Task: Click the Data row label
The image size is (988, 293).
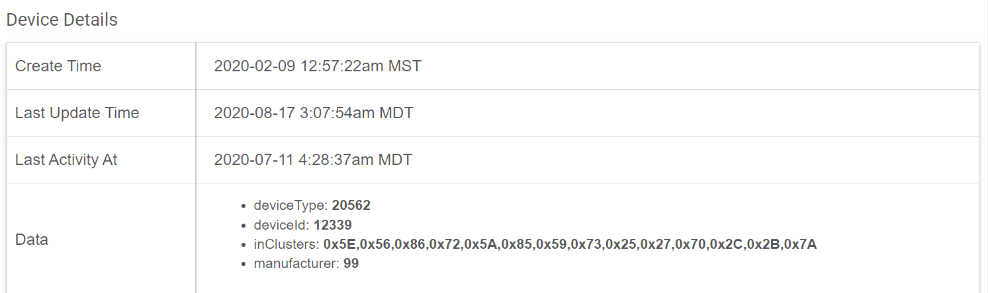Action: click(32, 240)
